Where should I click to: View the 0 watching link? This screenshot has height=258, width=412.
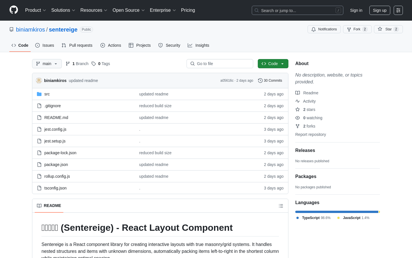(309, 118)
